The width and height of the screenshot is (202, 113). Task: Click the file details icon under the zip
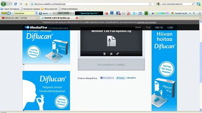104,54
